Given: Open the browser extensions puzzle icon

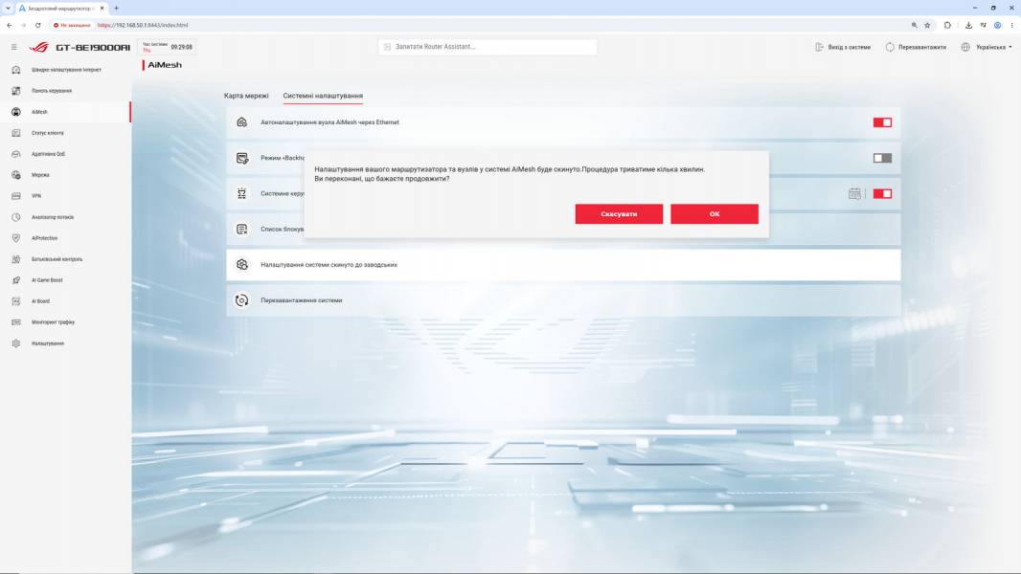Looking at the screenshot, I should pos(947,26).
